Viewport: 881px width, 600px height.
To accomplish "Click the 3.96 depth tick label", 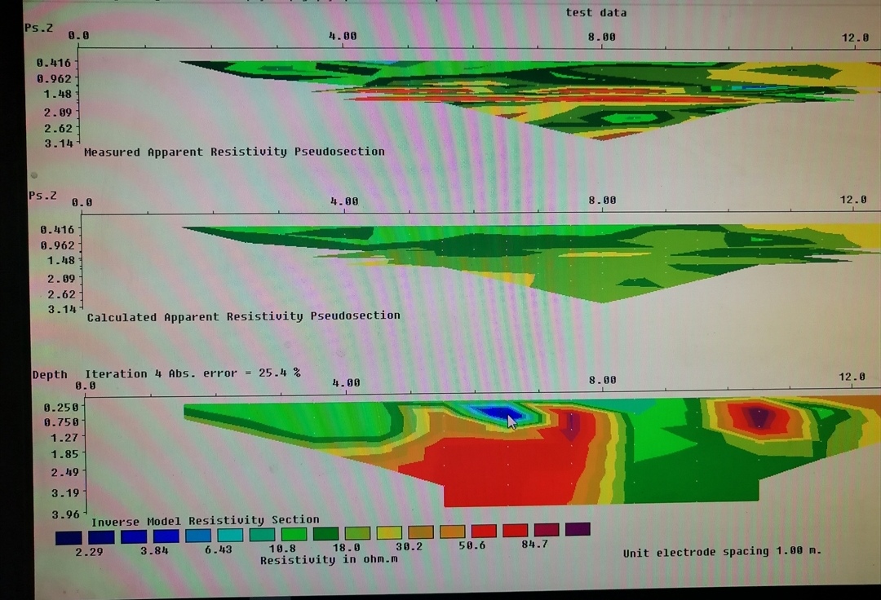I will pyautogui.click(x=65, y=514).
